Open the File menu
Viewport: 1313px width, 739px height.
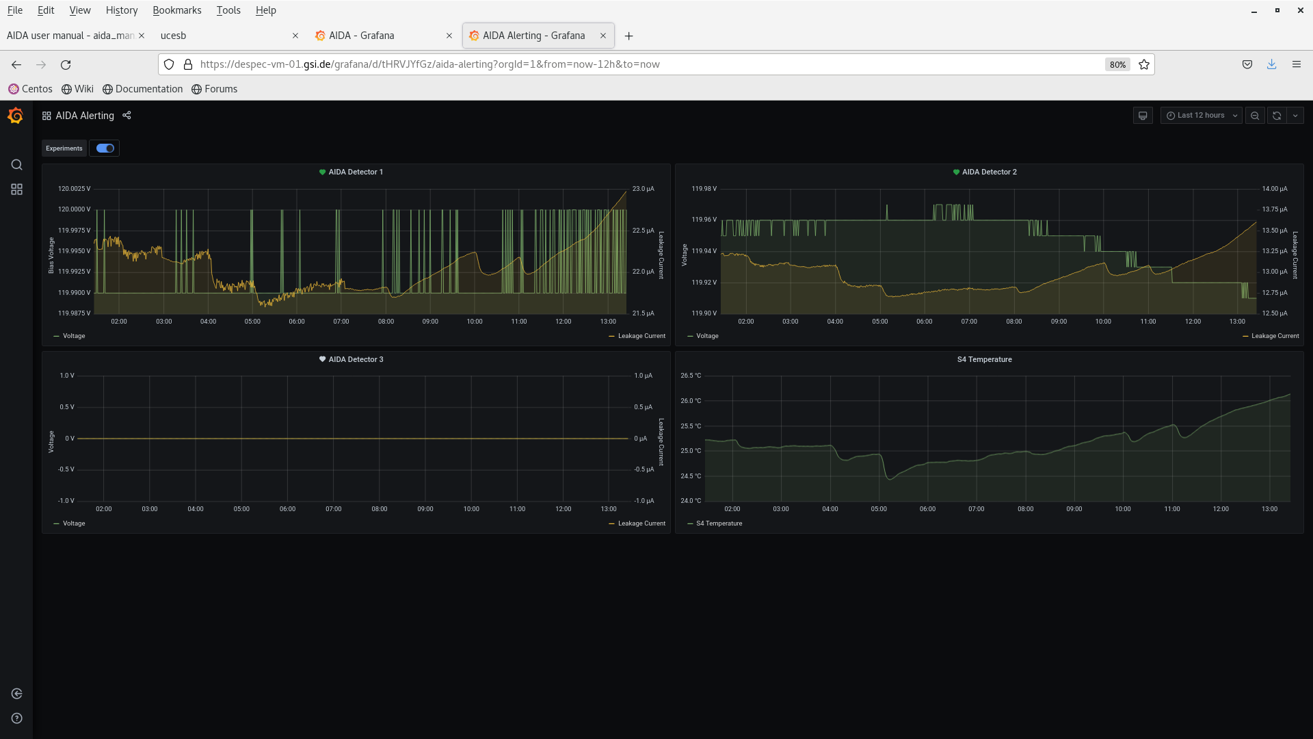15,10
